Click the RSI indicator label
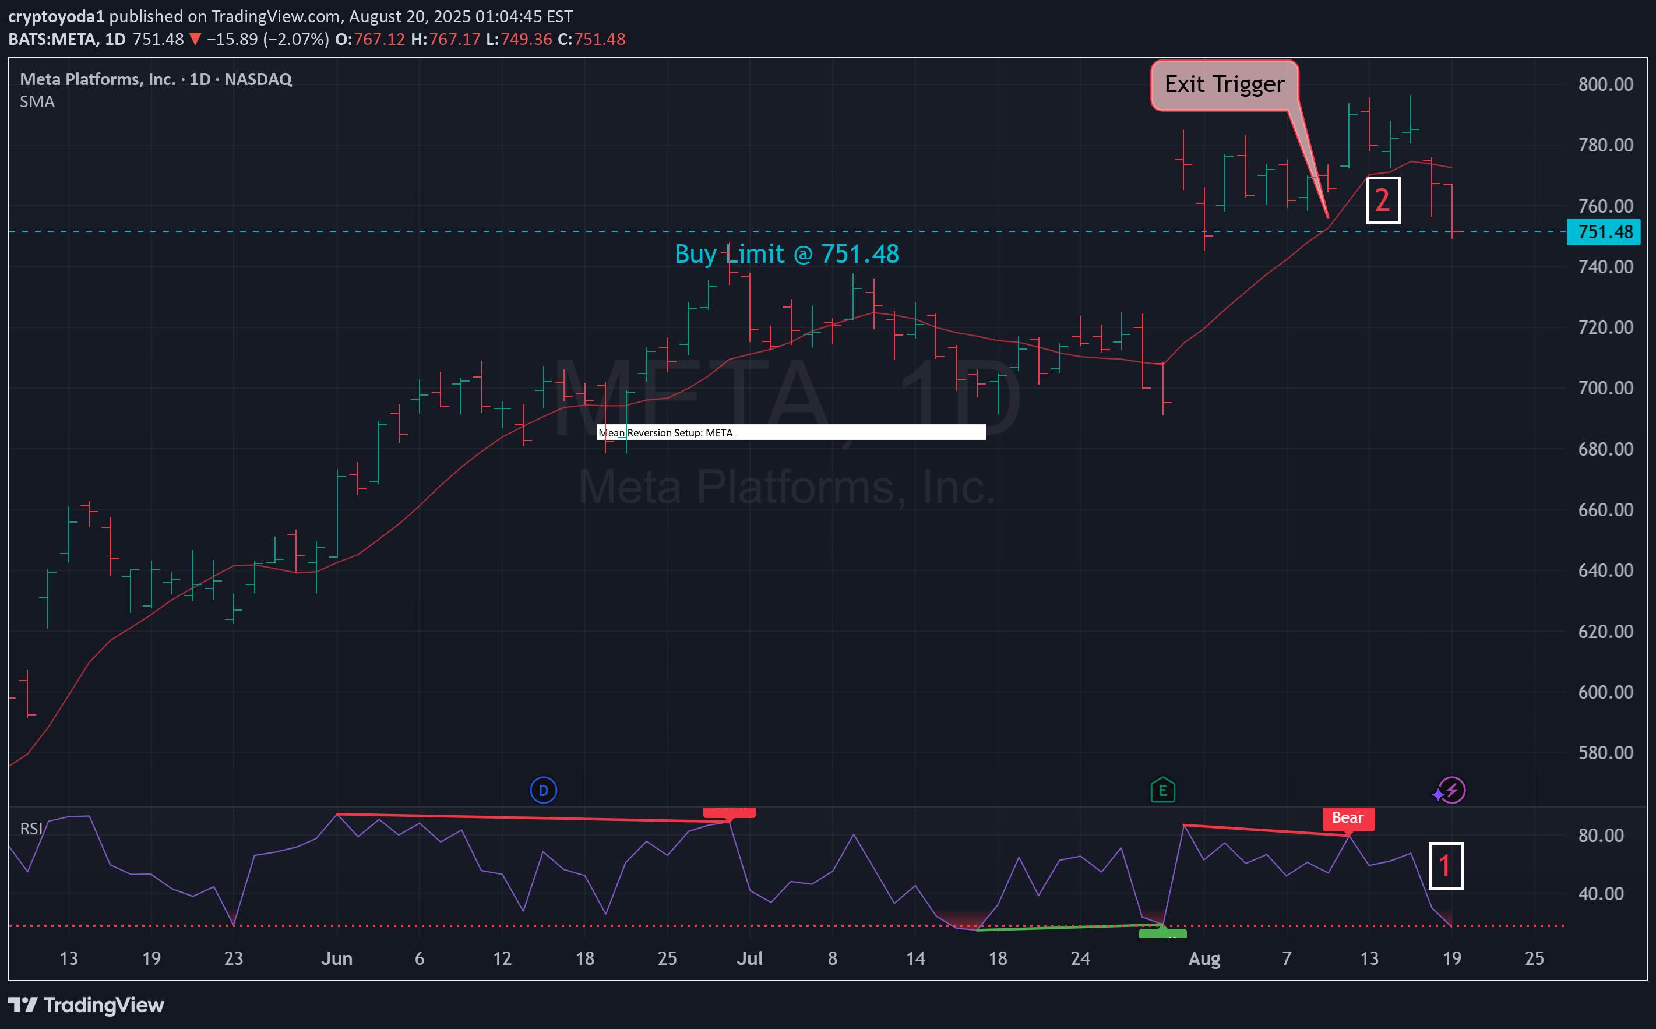This screenshot has width=1656, height=1029. click(31, 828)
